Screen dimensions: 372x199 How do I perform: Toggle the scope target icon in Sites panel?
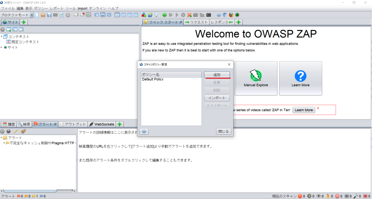click(x=2, y=29)
